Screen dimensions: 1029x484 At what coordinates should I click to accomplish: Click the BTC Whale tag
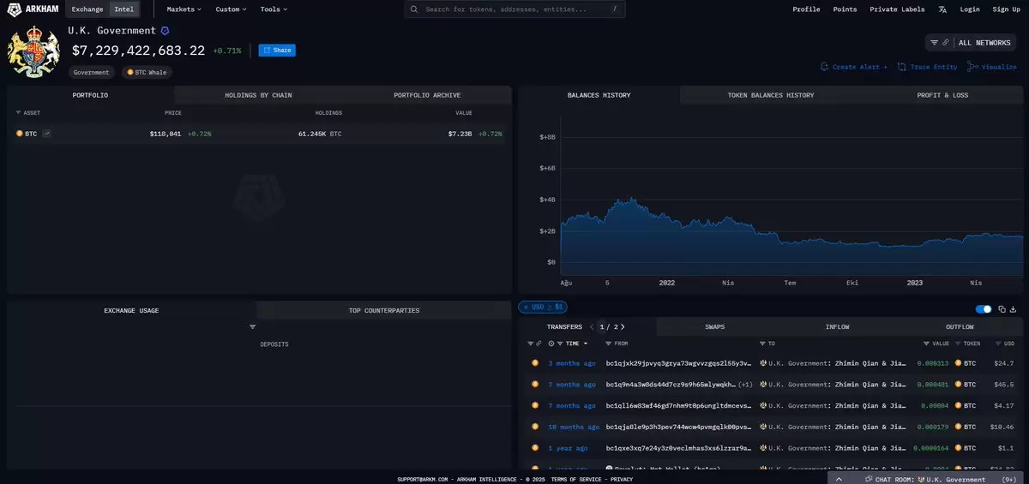click(x=147, y=73)
